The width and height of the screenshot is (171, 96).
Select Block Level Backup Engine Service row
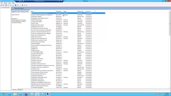click(x=68, y=86)
